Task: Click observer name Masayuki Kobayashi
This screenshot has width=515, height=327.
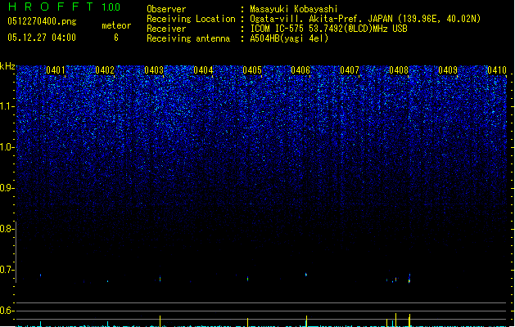Action: point(294,9)
